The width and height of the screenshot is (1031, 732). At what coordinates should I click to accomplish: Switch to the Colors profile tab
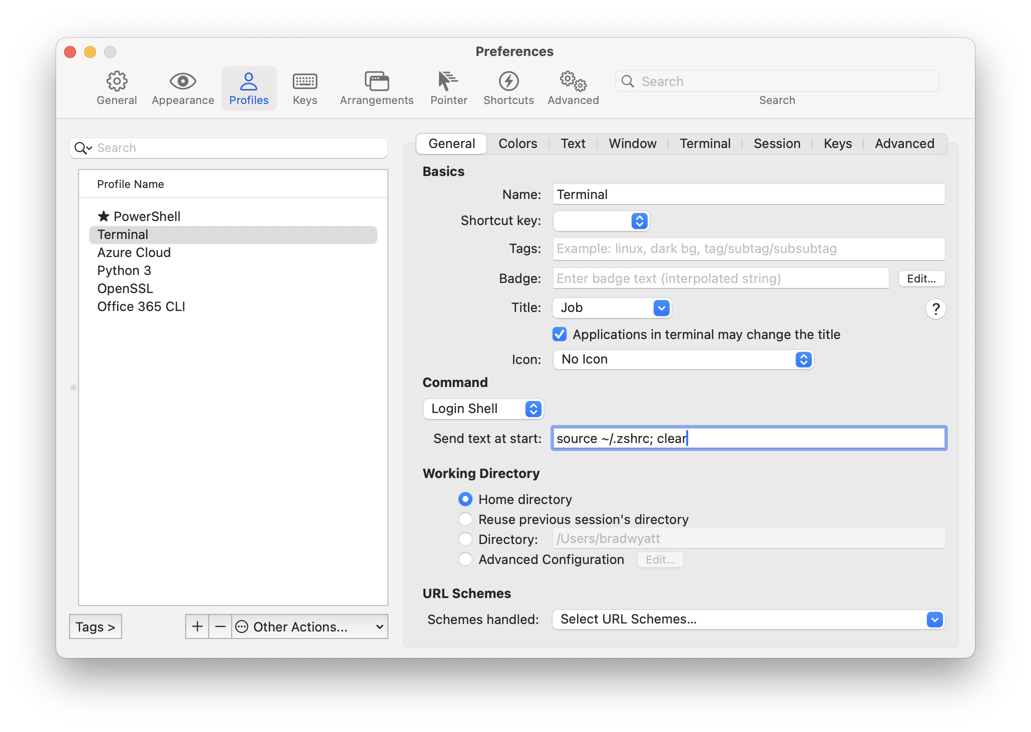click(x=518, y=144)
